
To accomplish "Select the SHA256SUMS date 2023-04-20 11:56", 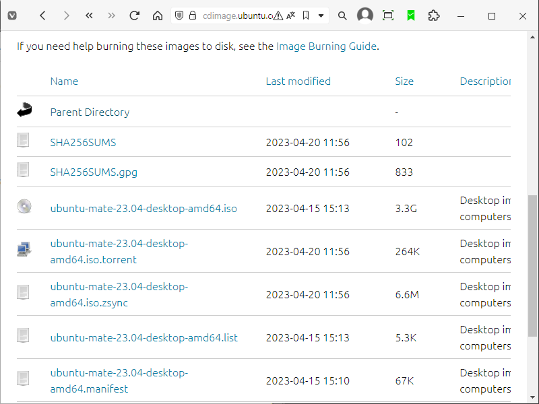I will 308,142.
